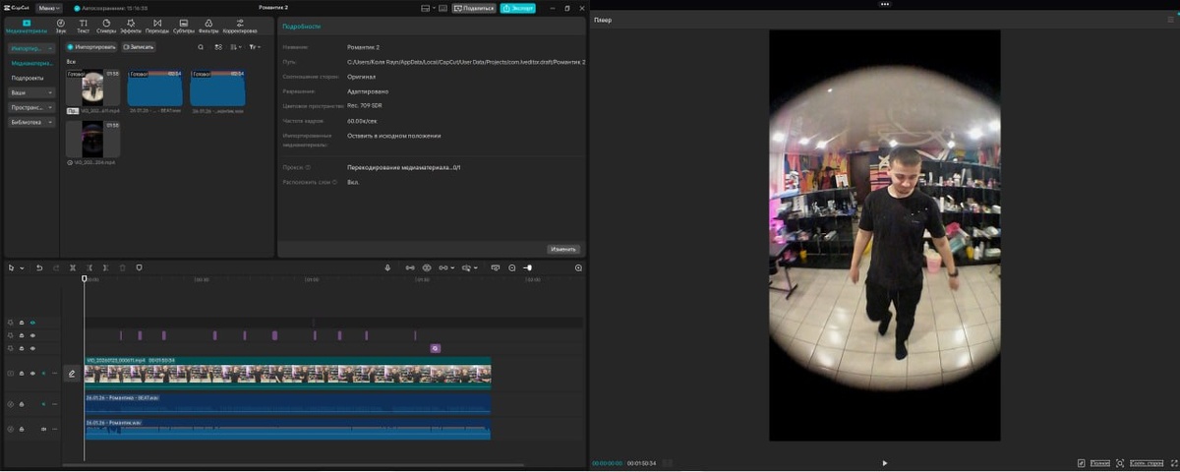Image resolution: width=1180 pixels, height=472 pixels.
Task: Click the Изменить button in details
Action: pos(563,249)
